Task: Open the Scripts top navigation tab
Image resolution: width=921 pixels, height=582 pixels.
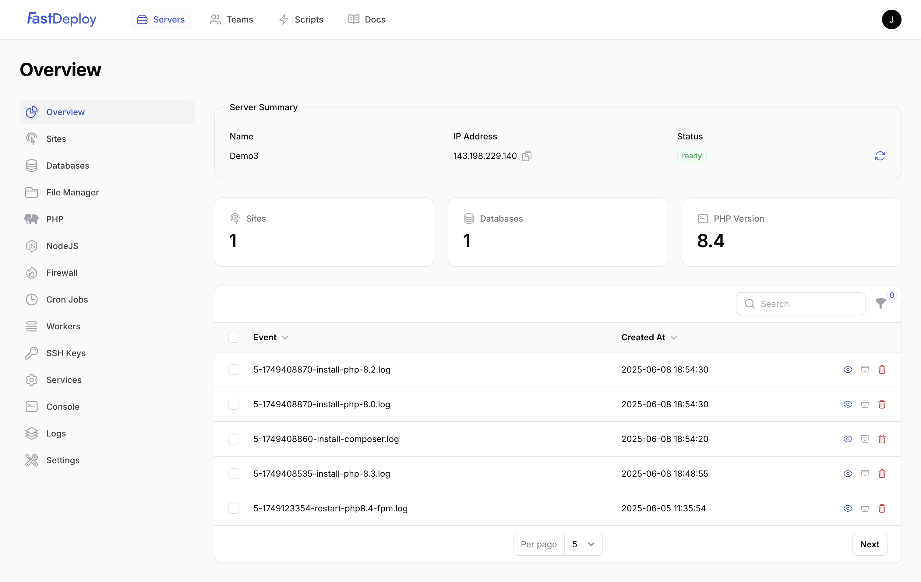Action: point(301,19)
